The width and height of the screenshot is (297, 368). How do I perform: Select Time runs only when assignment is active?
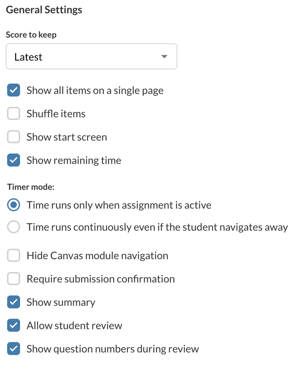pos(13,205)
